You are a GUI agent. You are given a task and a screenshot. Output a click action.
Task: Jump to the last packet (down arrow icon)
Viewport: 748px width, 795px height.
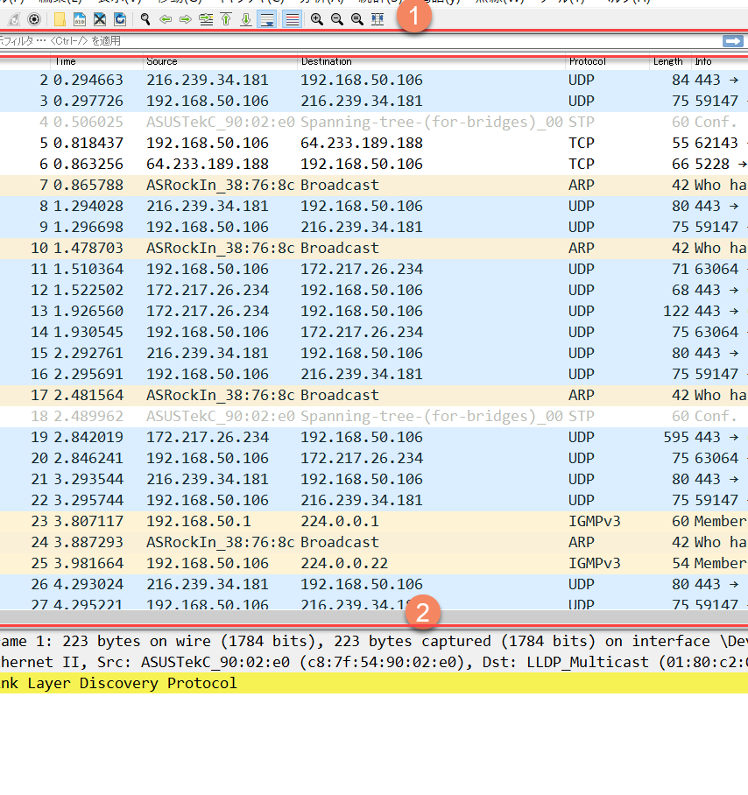(245, 19)
